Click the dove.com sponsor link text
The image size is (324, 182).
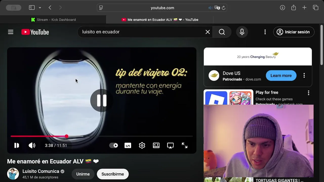click(253, 79)
